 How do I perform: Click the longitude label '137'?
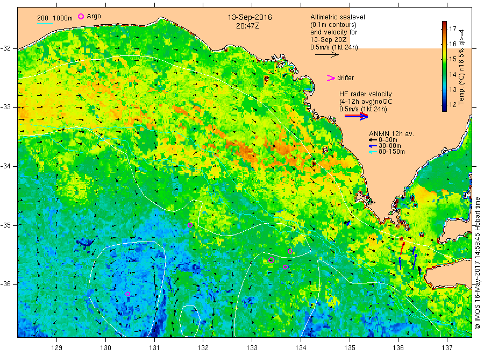447,348
